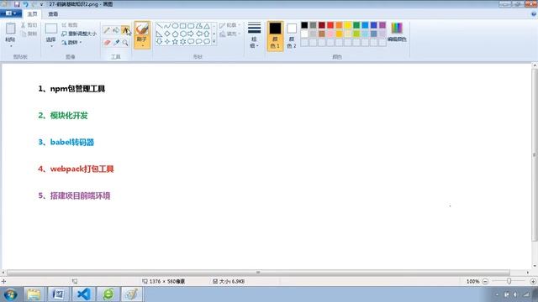Choose the Oval shape
The width and height of the screenshot is (538, 302).
click(175, 26)
